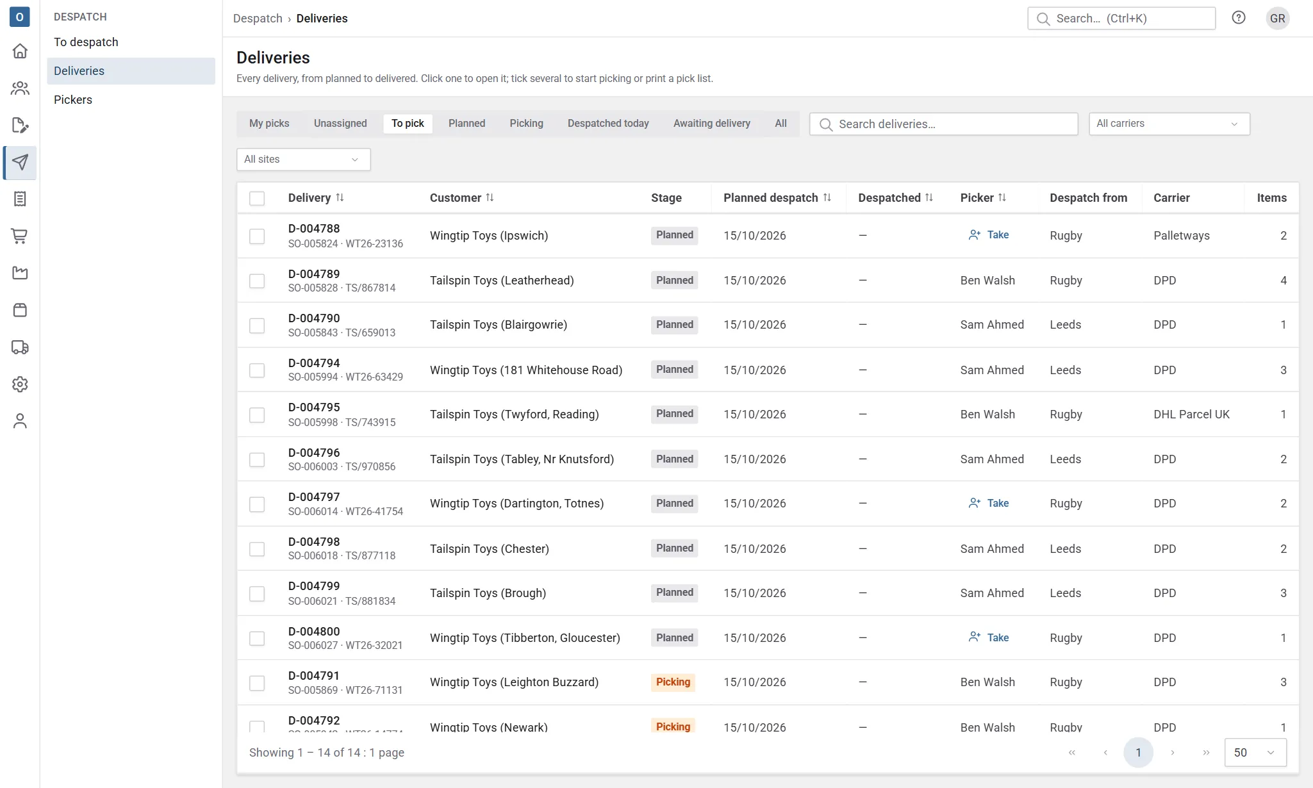Open the Home icon in sidebar
The width and height of the screenshot is (1313, 788).
(x=20, y=51)
